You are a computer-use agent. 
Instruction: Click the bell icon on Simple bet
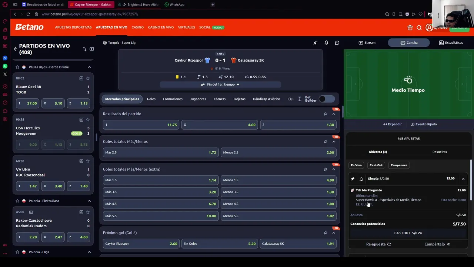[x=361, y=179]
